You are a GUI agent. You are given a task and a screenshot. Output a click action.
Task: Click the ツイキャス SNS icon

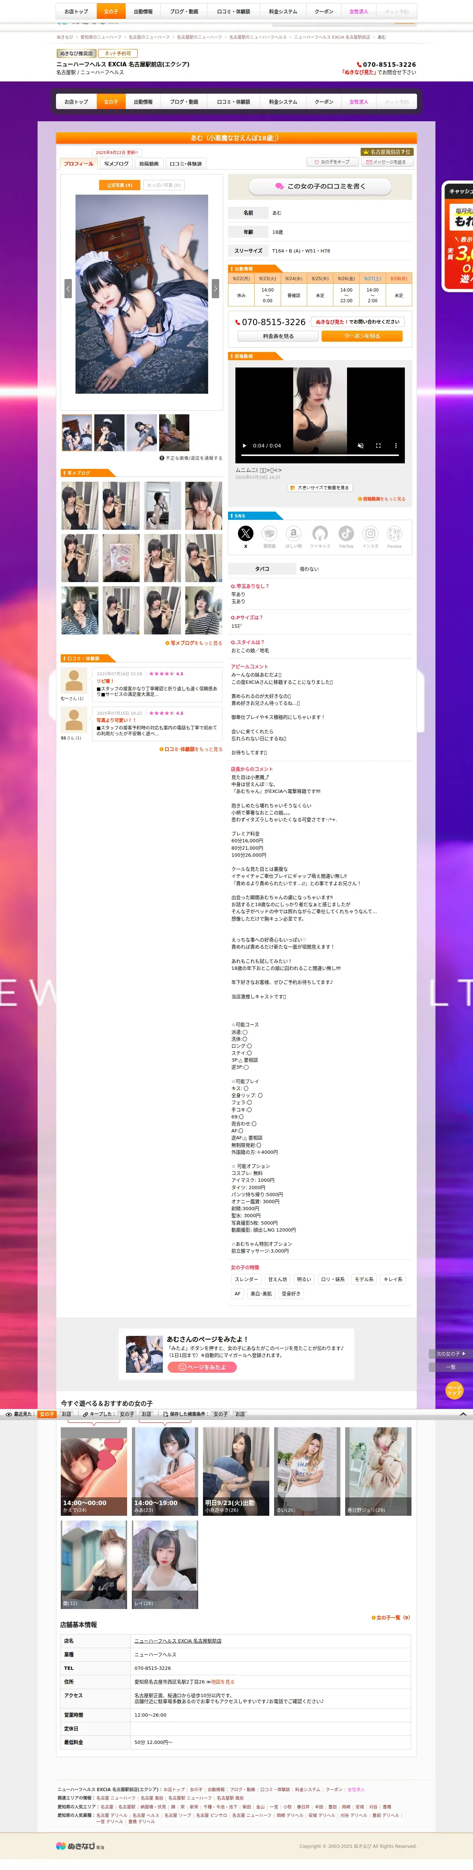tap(320, 533)
